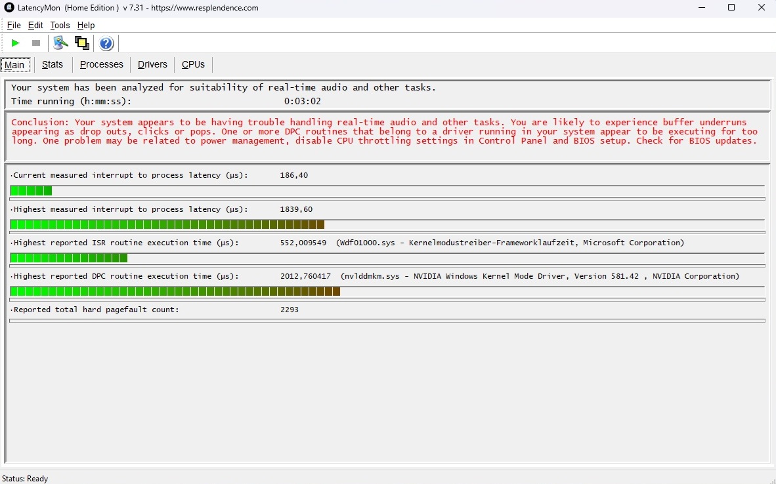Maximize the LatencyMon window
The height and width of the screenshot is (484, 776).
click(x=731, y=8)
